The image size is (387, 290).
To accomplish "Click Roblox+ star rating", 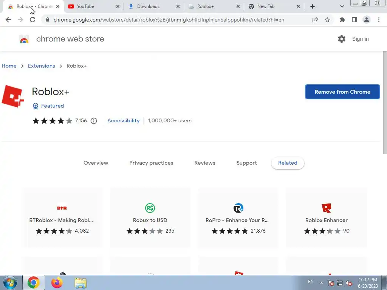I will click(52, 121).
